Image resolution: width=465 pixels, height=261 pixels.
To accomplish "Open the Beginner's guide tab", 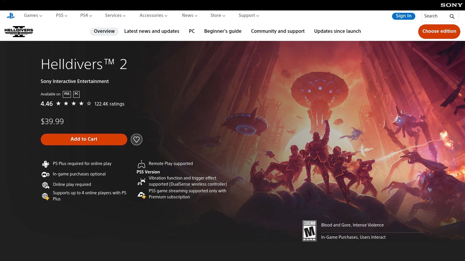I will [223, 31].
